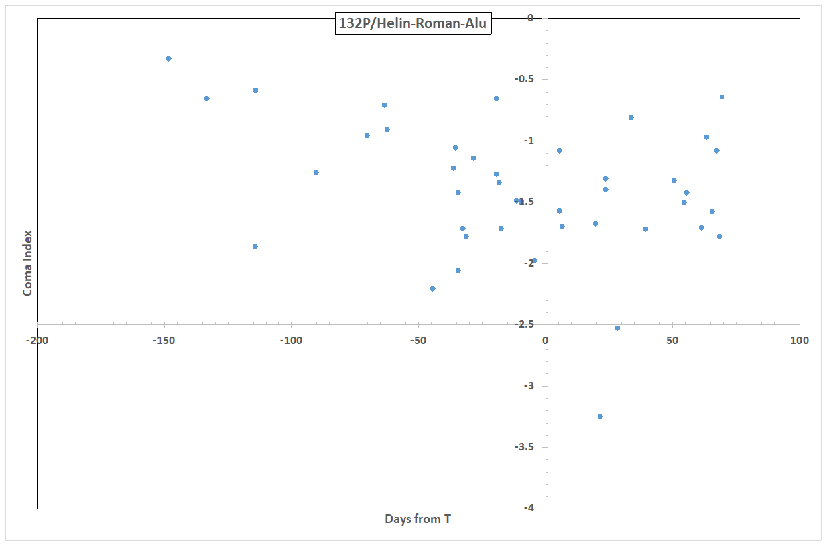Screen dimensions: 825x545
Task: Select the lowest data point near -3.25
Action: click(600, 416)
